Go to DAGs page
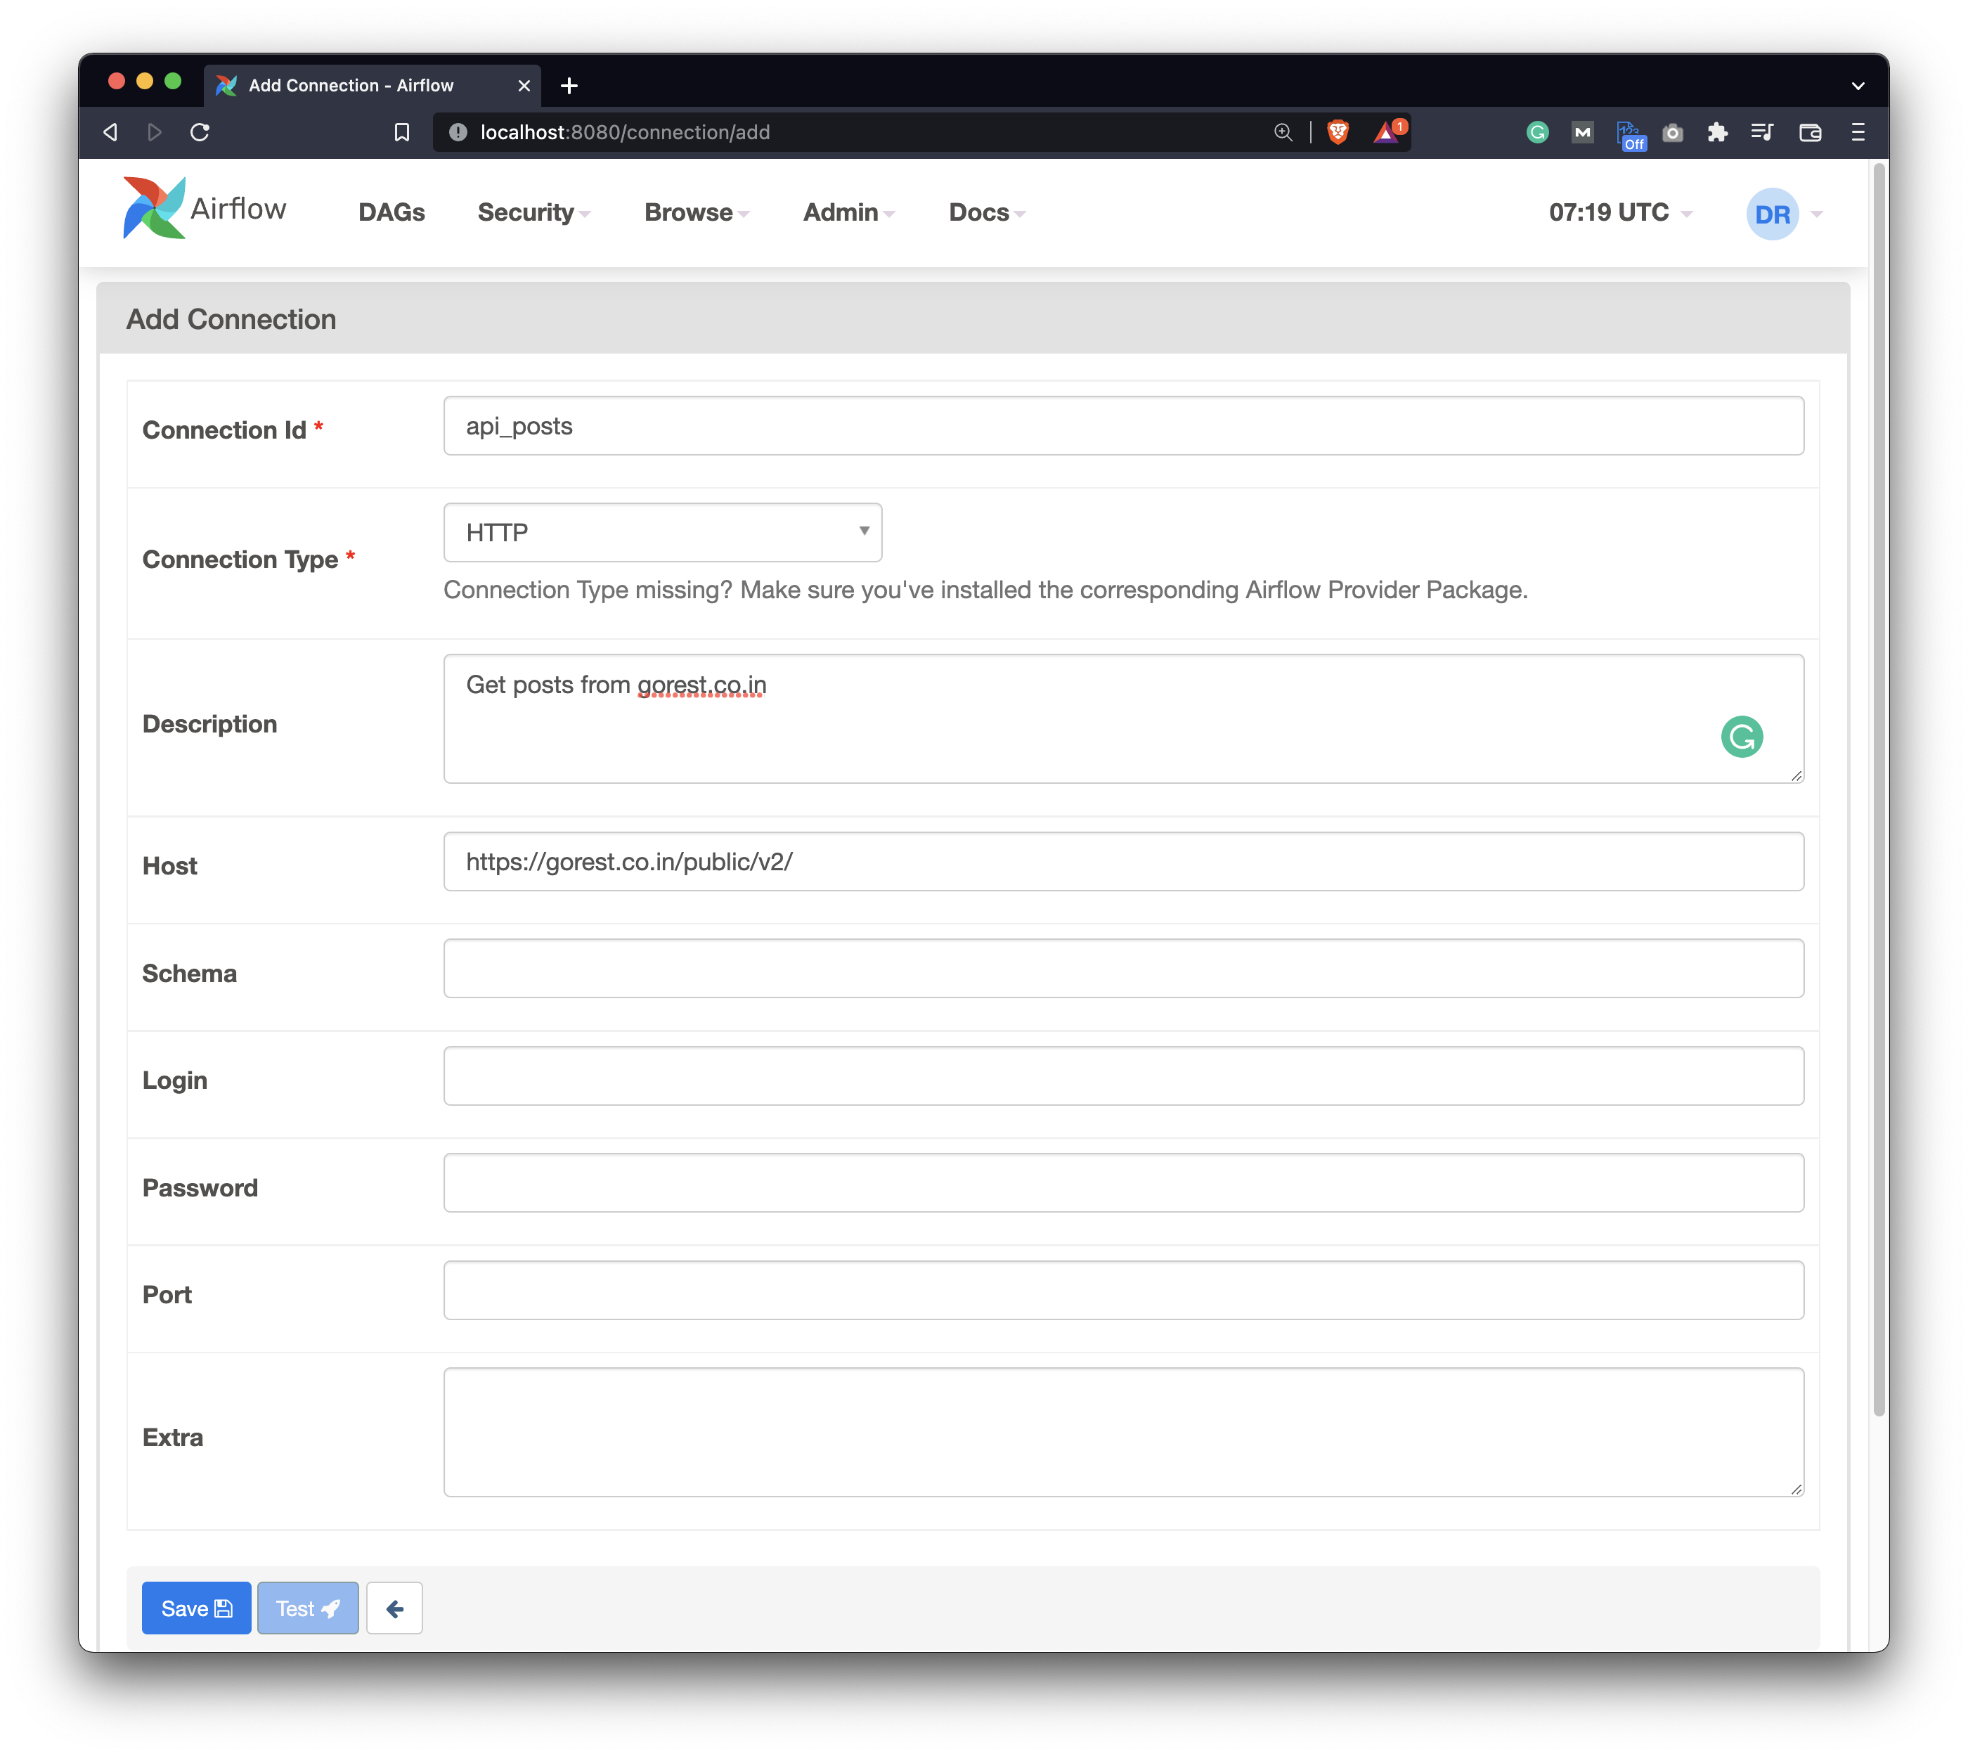Viewport: 1968px width, 1756px height. point(391,212)
